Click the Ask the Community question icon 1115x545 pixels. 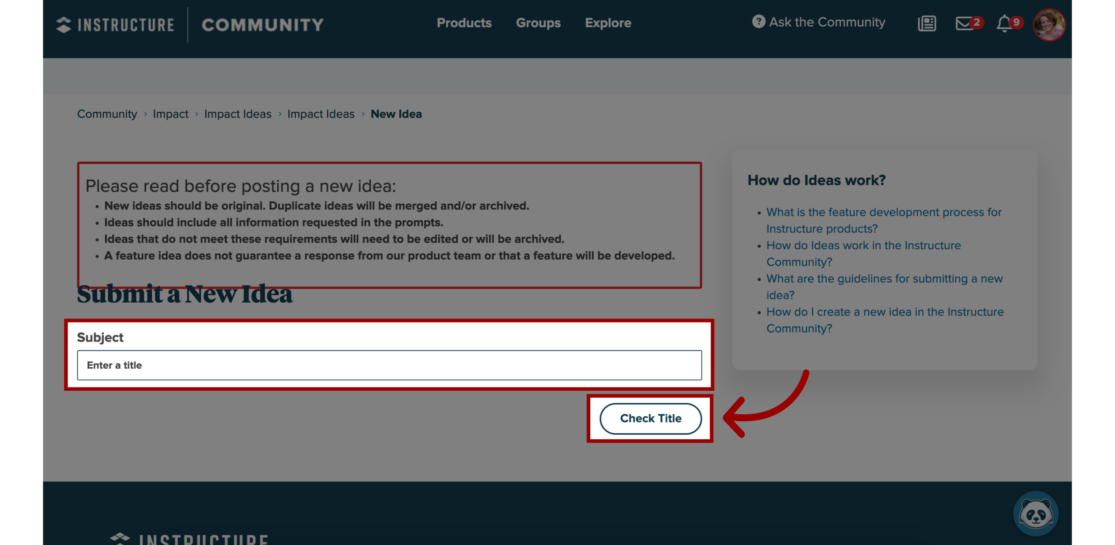[x=758, y=22]
